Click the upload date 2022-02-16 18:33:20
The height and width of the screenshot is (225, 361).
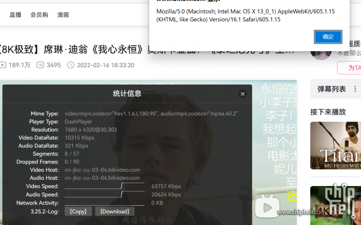(105, 65)
